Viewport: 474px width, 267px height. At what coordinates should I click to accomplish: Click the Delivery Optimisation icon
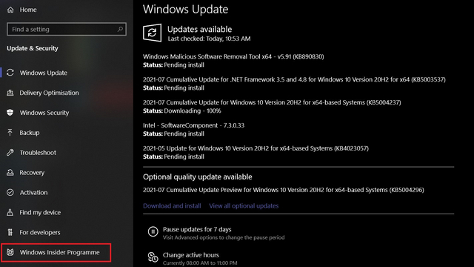tap(10, 93)
